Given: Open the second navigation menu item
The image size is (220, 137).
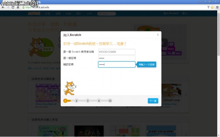Looking at the screenshot, I should coord(58,13).
